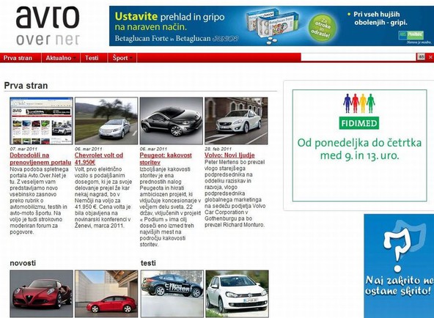434x318 pixels.
Task: Expand the Šport dropdown menu
Action: click(x=122, y=58)
